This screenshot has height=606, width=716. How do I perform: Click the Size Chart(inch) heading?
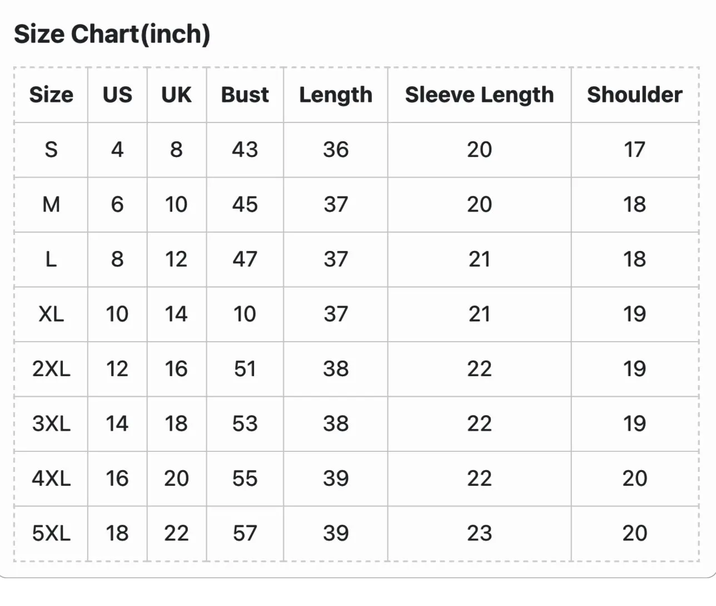tap(112, 34)
